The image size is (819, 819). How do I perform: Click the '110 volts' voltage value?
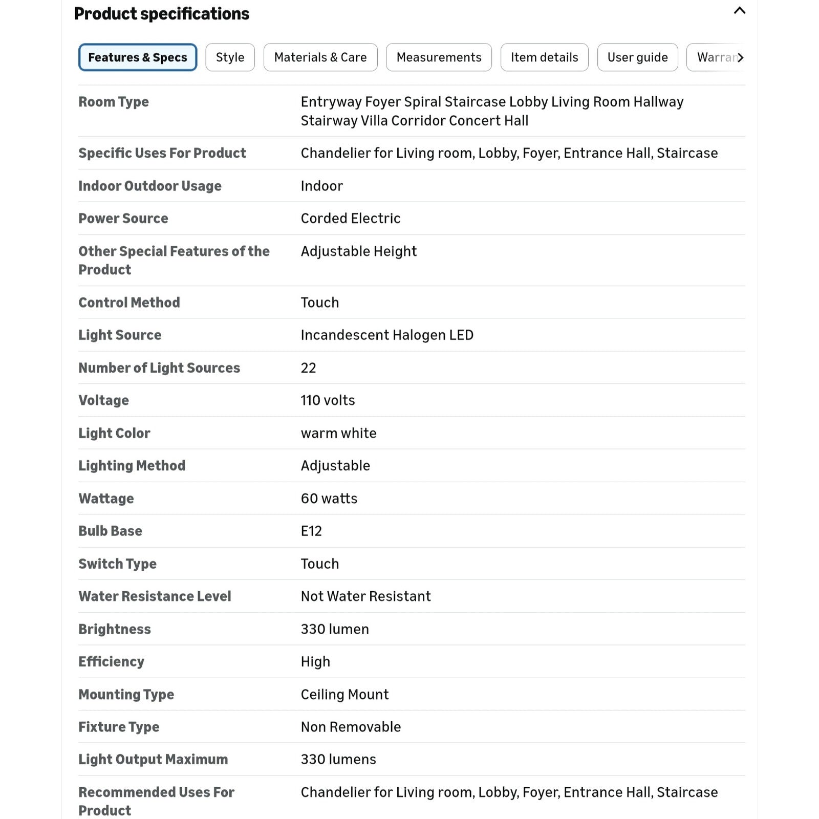click(328, 400)
